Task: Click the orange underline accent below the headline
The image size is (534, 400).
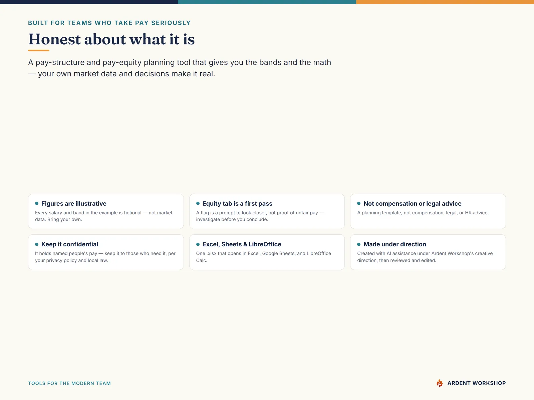Action: [39, 50]
